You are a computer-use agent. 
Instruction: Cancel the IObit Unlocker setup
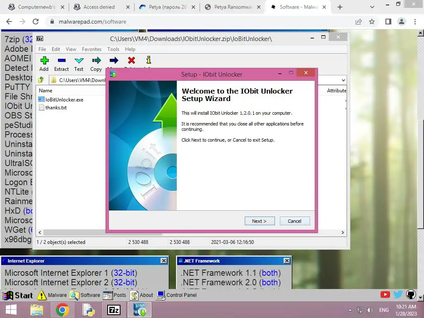click(294, 221)
